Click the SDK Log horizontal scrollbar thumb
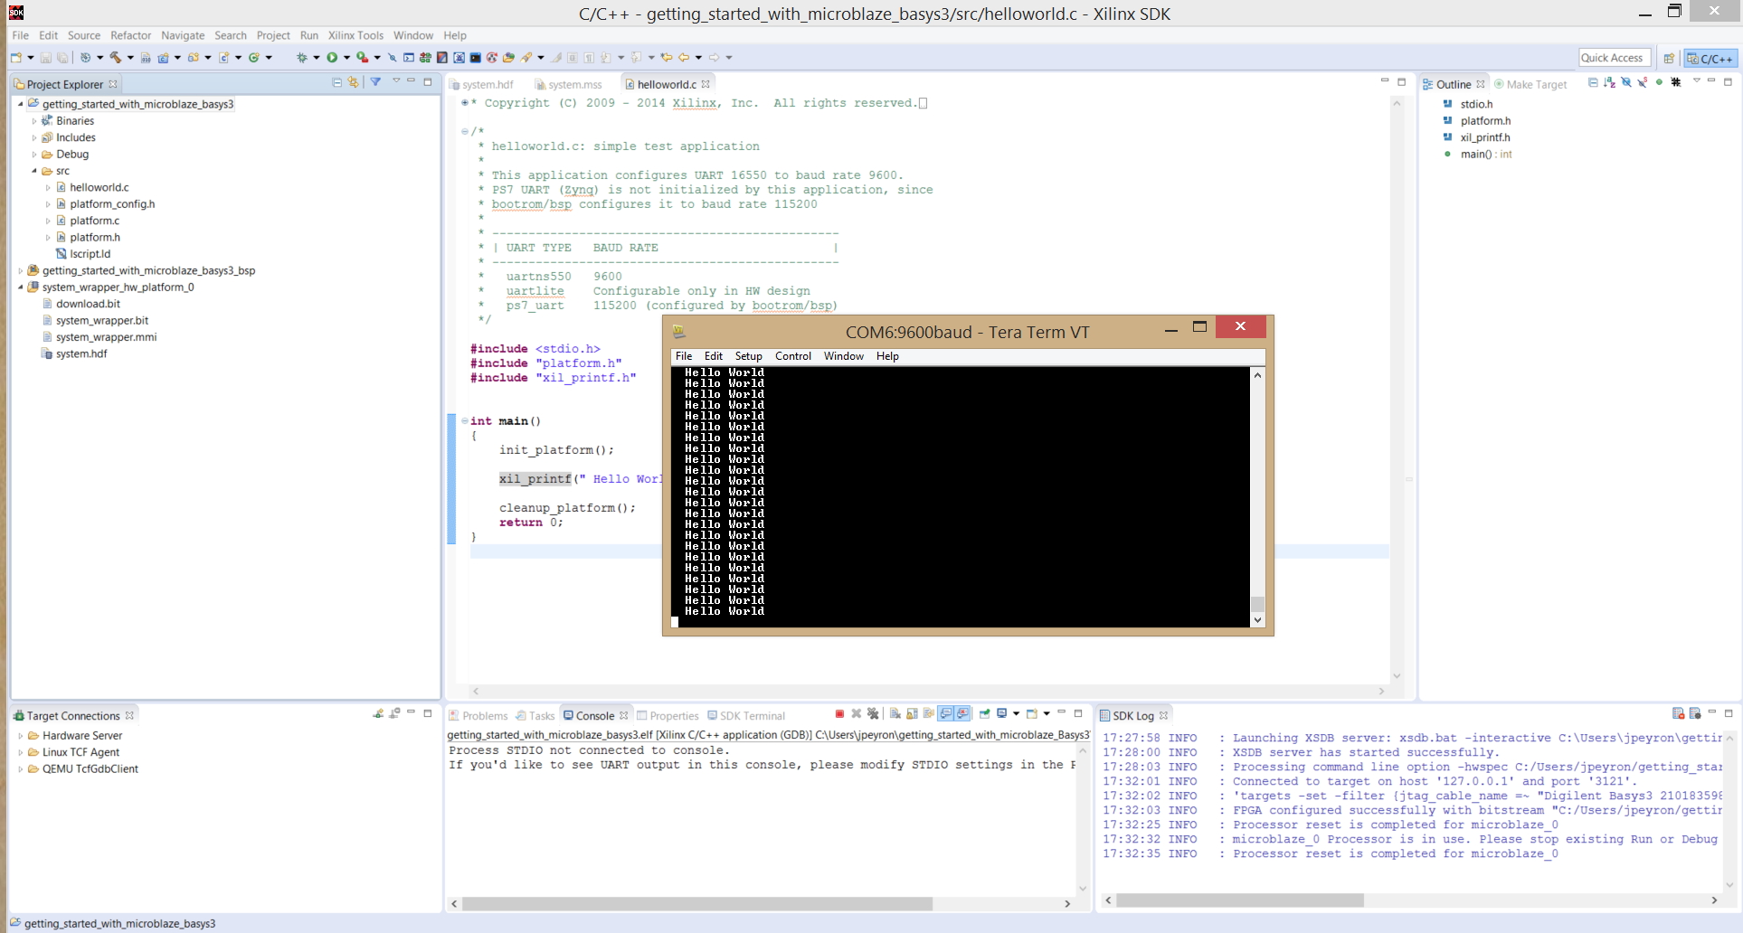 1240,900
